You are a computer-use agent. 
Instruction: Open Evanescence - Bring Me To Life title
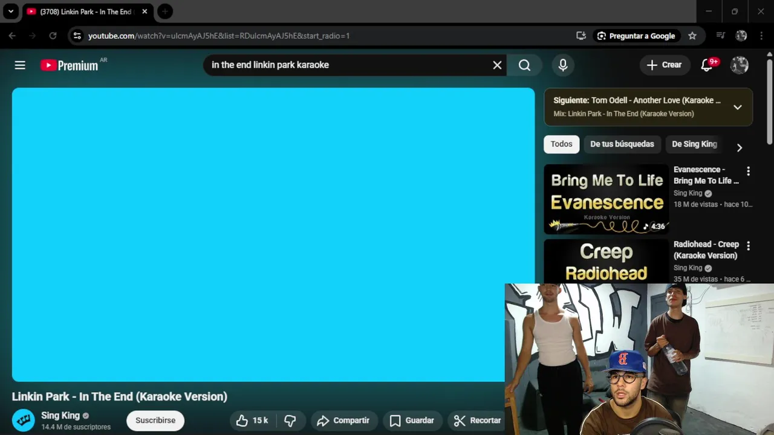pyautogui.click(x=706, y=175)
